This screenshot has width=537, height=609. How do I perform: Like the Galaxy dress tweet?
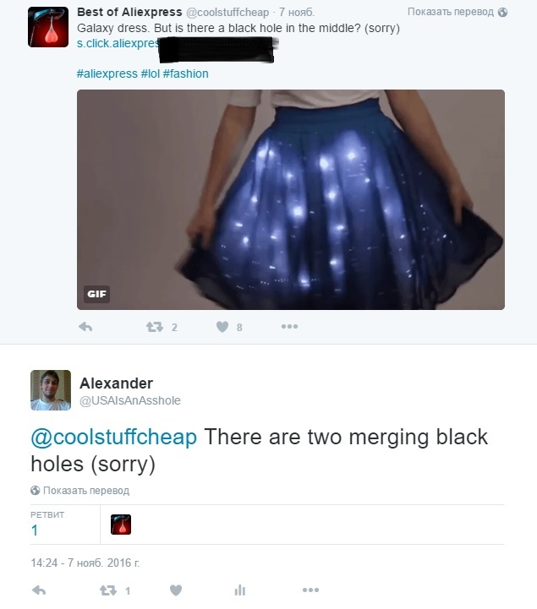tap(222, 327)
